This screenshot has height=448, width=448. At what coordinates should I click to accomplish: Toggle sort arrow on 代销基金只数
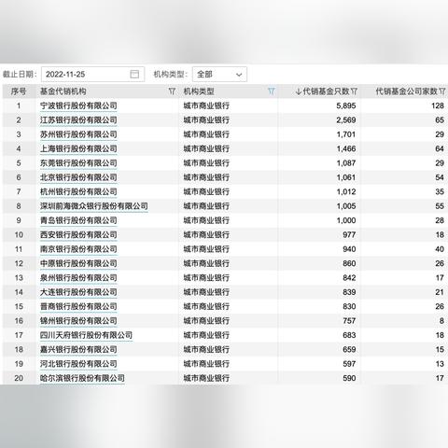[x=299, y=91]
